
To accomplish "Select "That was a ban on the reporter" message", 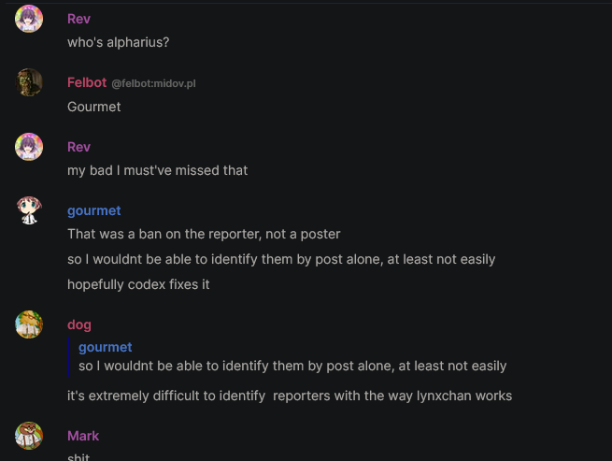I will pyautogui.click(x=204, y=234).
